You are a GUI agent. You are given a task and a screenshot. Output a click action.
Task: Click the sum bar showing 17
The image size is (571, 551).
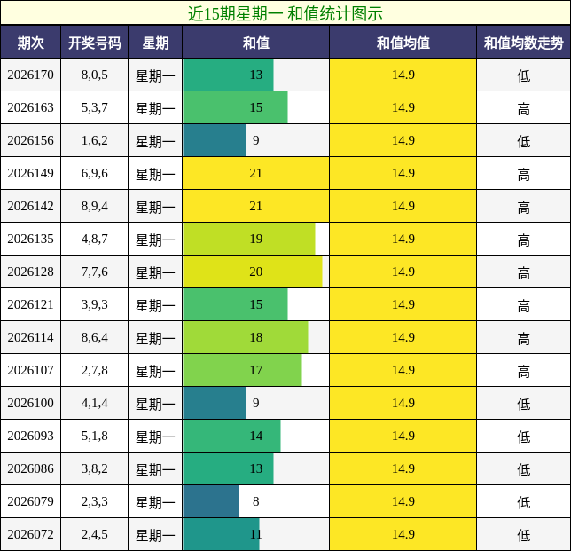click(x=243, y=370)
